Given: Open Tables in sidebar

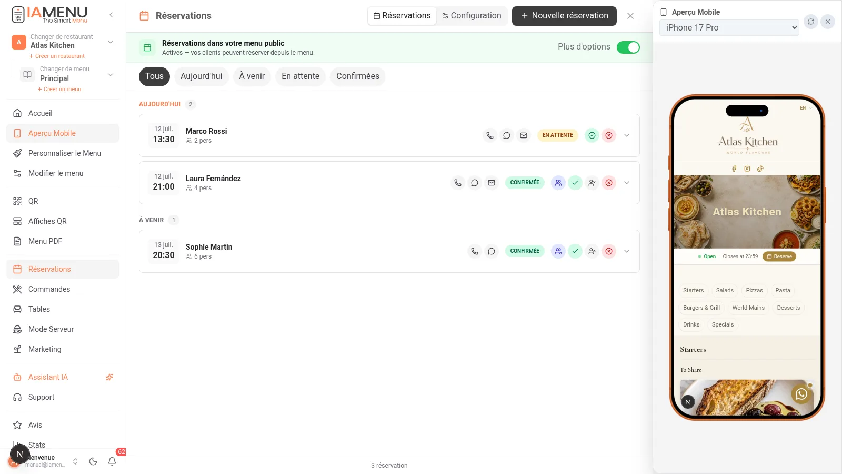Looking at the screenshot, I should (63, 309).
